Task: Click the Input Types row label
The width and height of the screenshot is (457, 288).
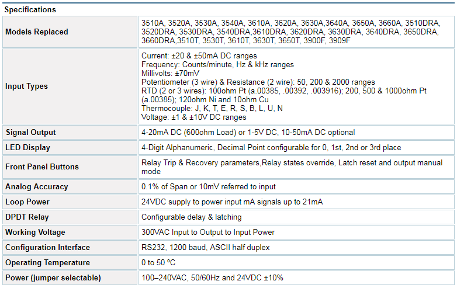Action: (26, 86)
